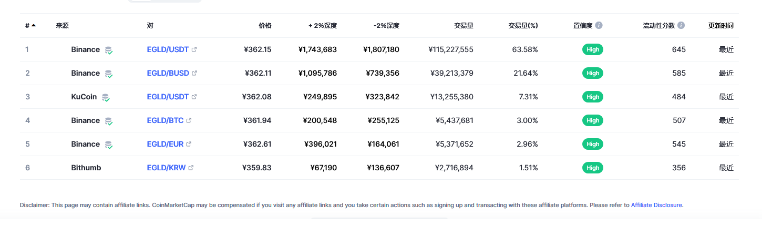Image resolution: width=762 pixels, height=226 pixels.
Task: Click High confidence badge in row 1
Action: pyautogui.click(x=593, y=49)
